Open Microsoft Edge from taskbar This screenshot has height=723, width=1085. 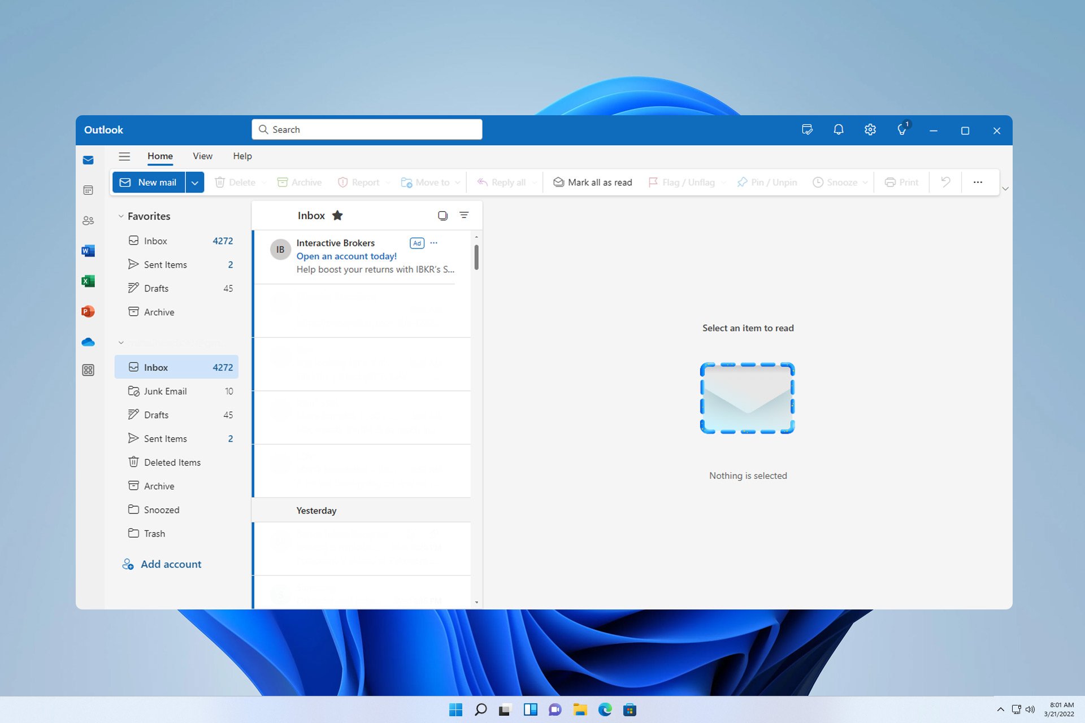click(x=605, y=709)
